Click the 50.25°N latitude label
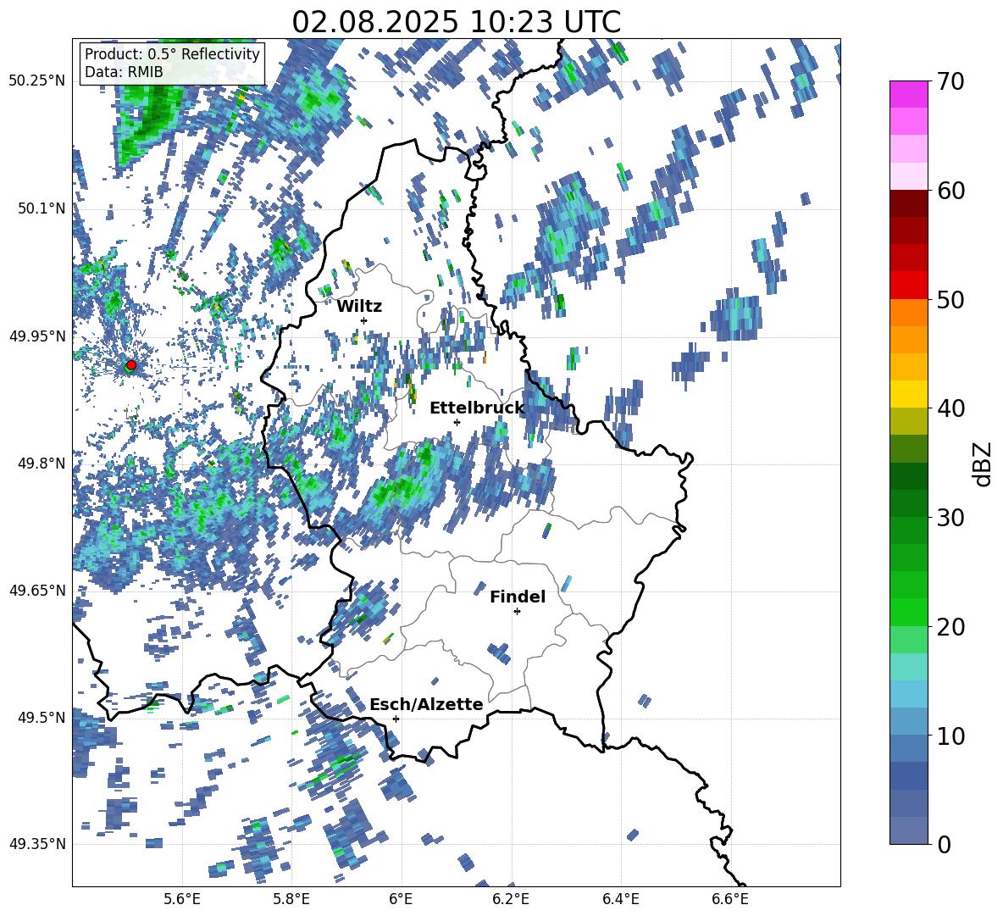Viewport: 1003px width, 916px height. tap(37, 81)
